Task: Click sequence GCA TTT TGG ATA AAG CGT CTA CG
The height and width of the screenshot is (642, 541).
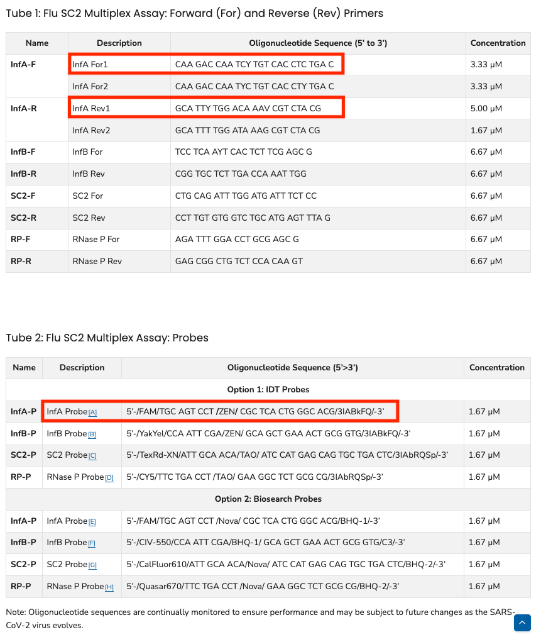Action: [248, 130]
